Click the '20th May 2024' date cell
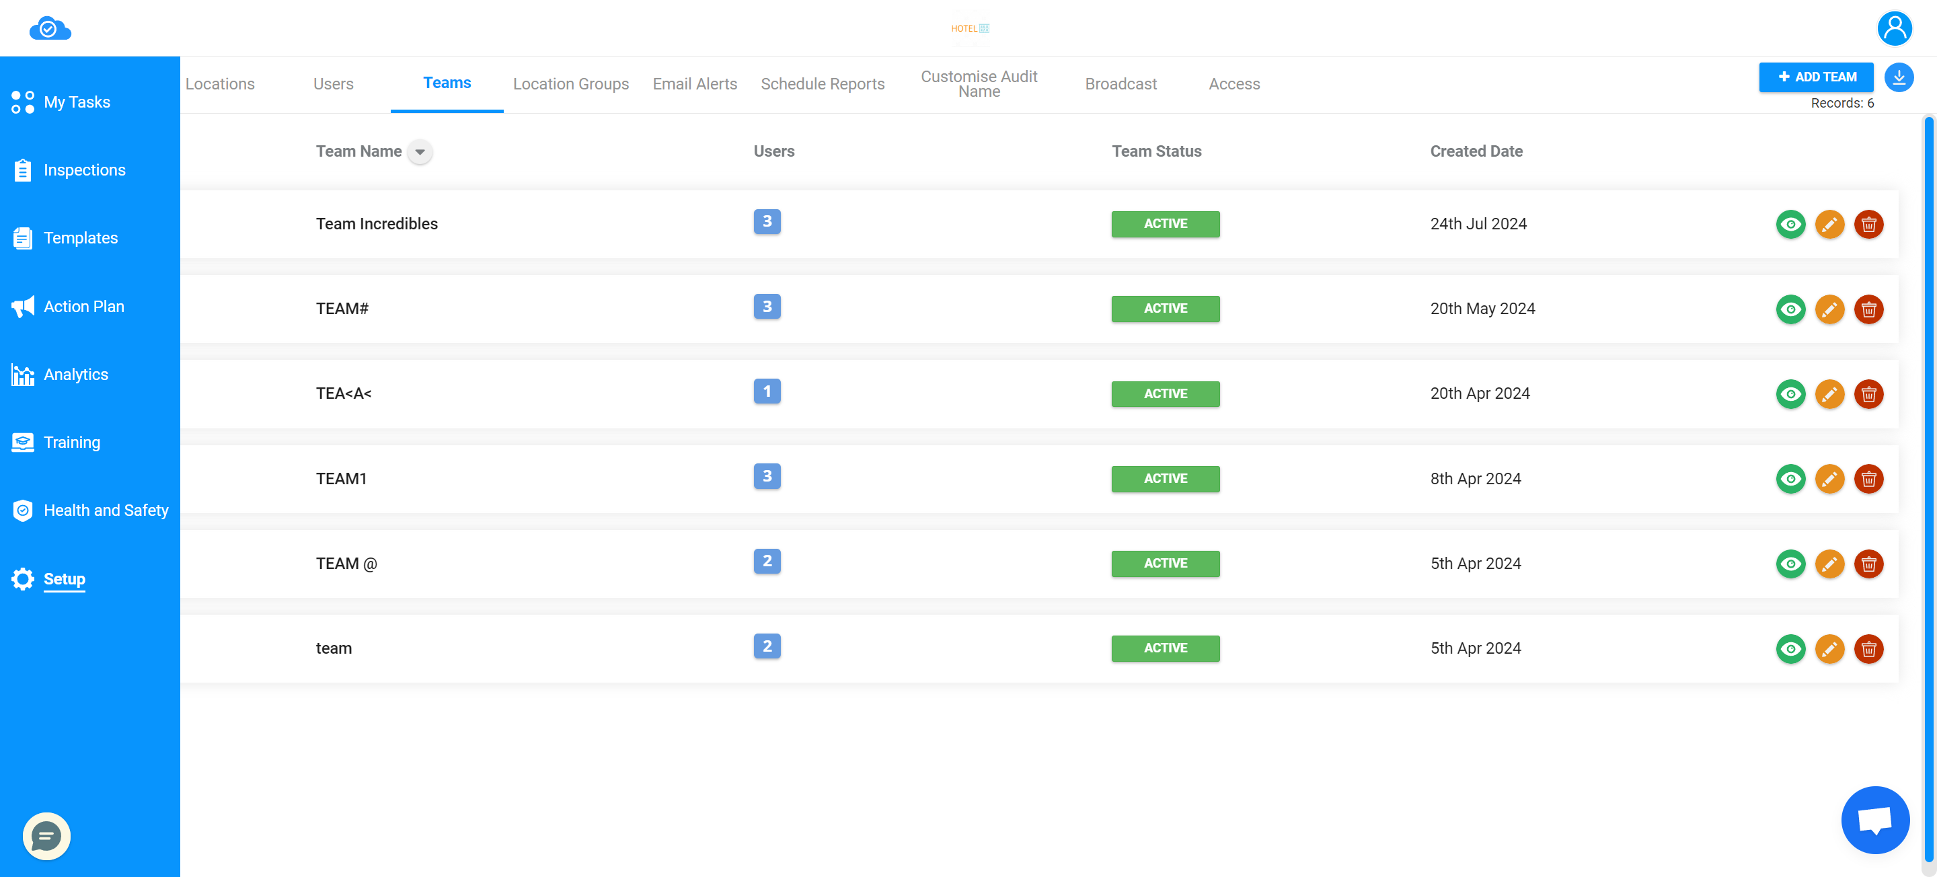 [x=1482, y=309]
